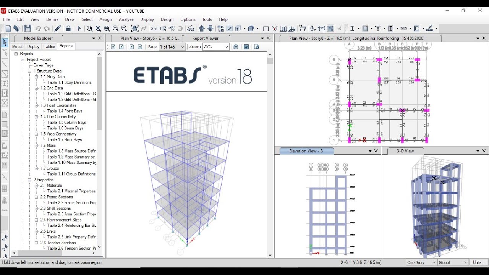Select the Elevation View - B tab
Viewport: 489px width, 275px height.
[x=306, y=151]
